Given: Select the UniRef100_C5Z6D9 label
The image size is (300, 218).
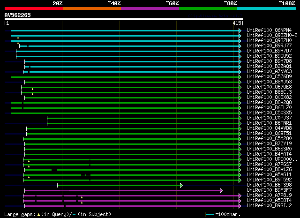Looking at the screenshot, I should click(269, 77).
